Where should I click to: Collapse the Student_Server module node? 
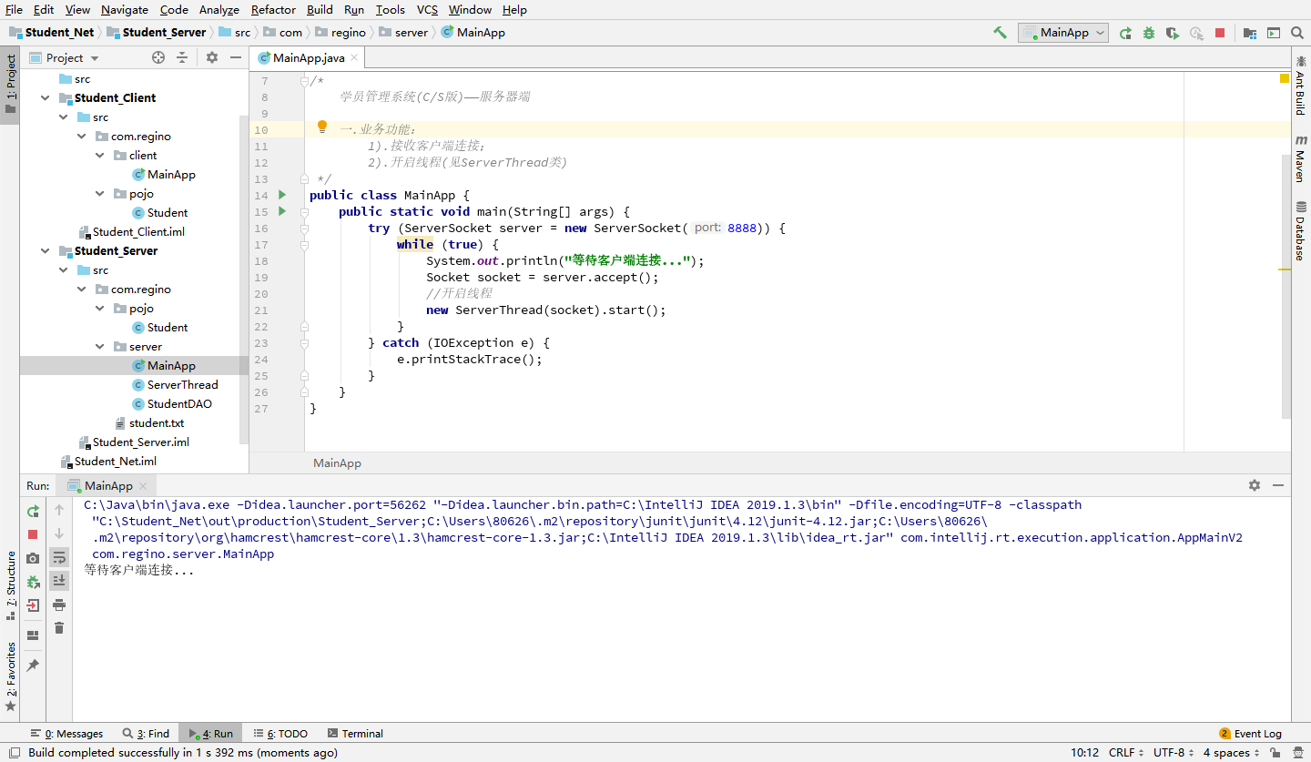pyautogui.click(x=46, y=250)
